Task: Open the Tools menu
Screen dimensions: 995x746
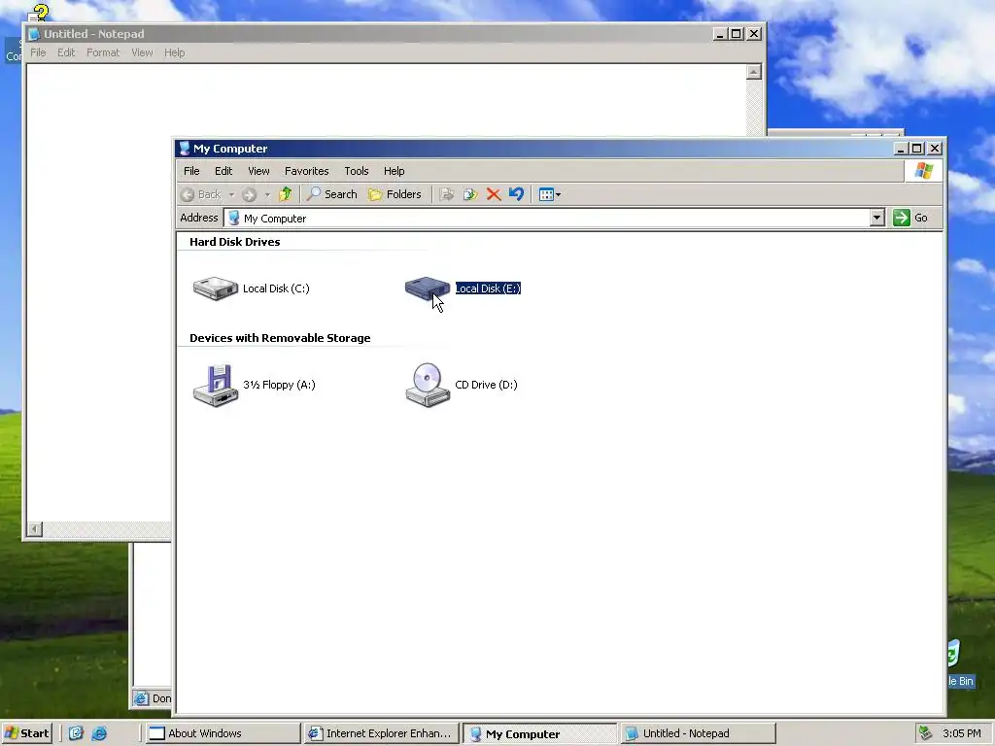Action: 356,171
